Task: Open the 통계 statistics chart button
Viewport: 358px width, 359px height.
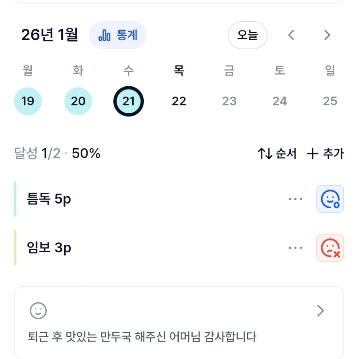Action: [x=118, y=35]
